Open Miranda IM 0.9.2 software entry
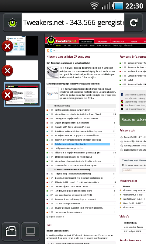The image size is (146, 244). pos(129,207)
